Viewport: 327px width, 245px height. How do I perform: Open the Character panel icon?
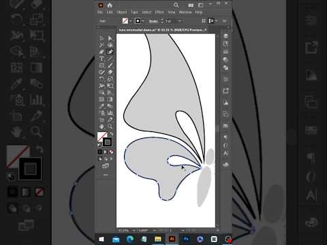click(x=225, y=153)
